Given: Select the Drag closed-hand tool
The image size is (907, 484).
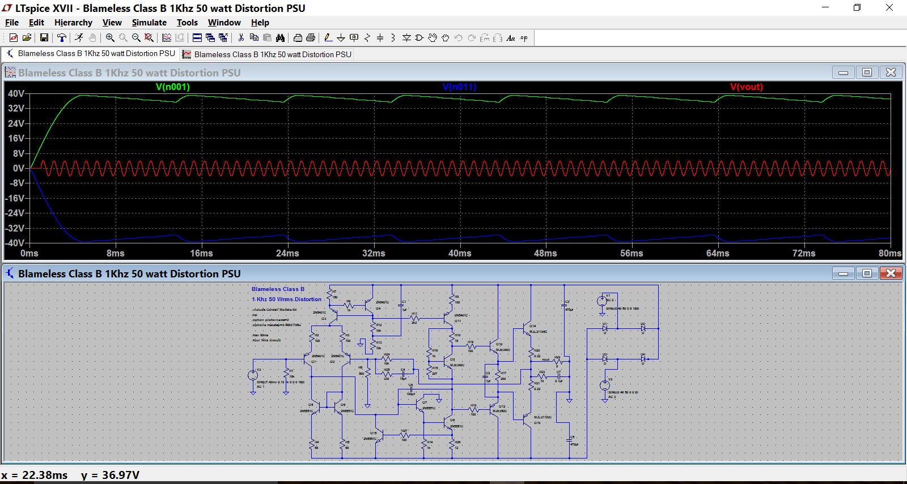Looking at the screenshot, I should pos(446,38).
